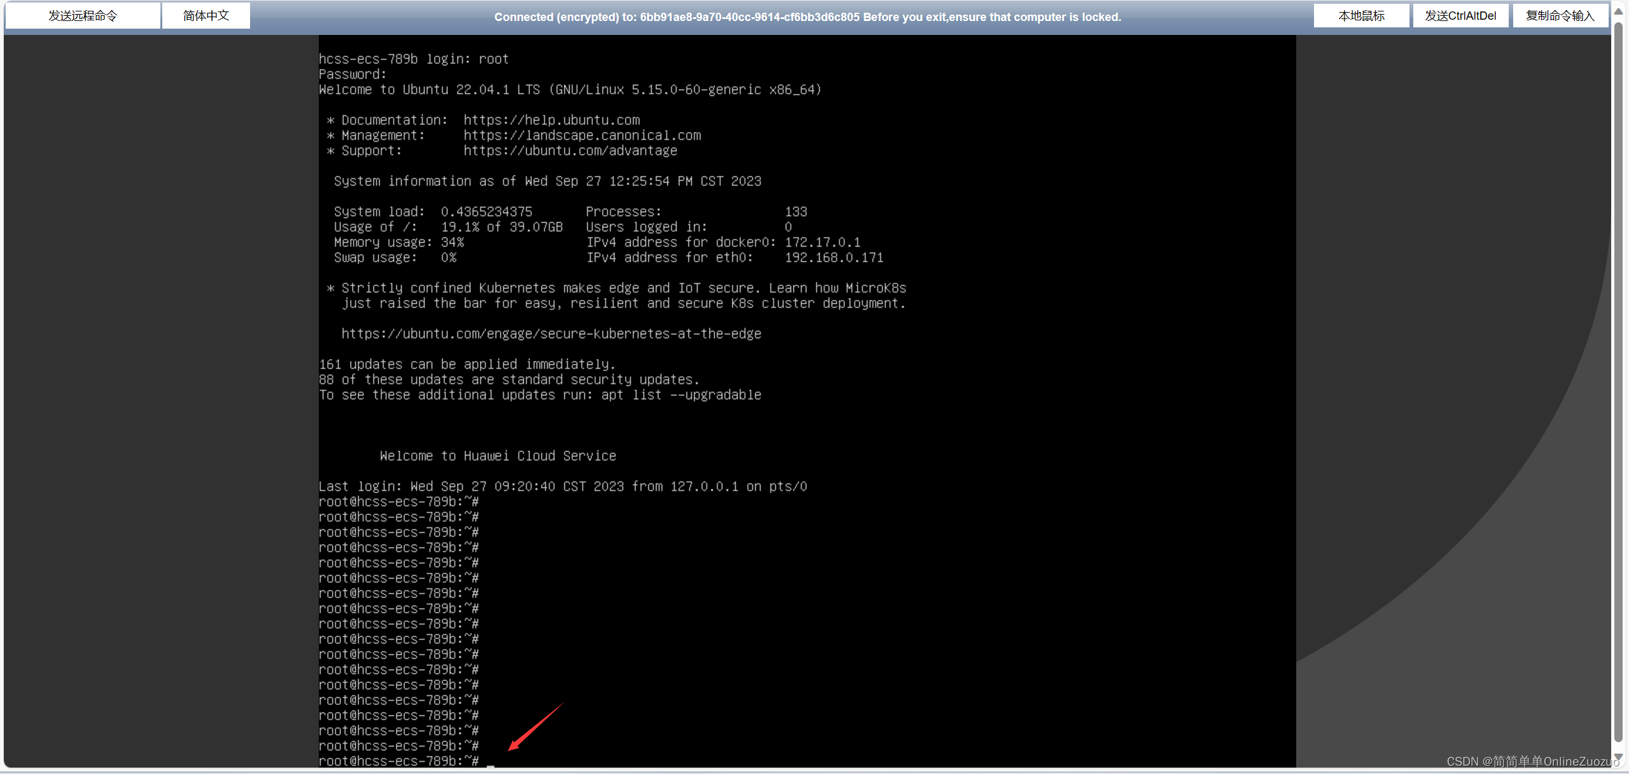Viewport: 1629px width, 774px height.
Task: Click the 'Memory usage: 34%' text
Action: click(399, 242)
